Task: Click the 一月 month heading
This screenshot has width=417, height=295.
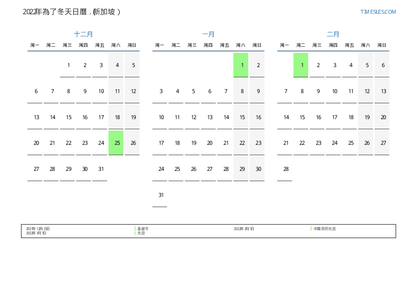Action: 208,34
